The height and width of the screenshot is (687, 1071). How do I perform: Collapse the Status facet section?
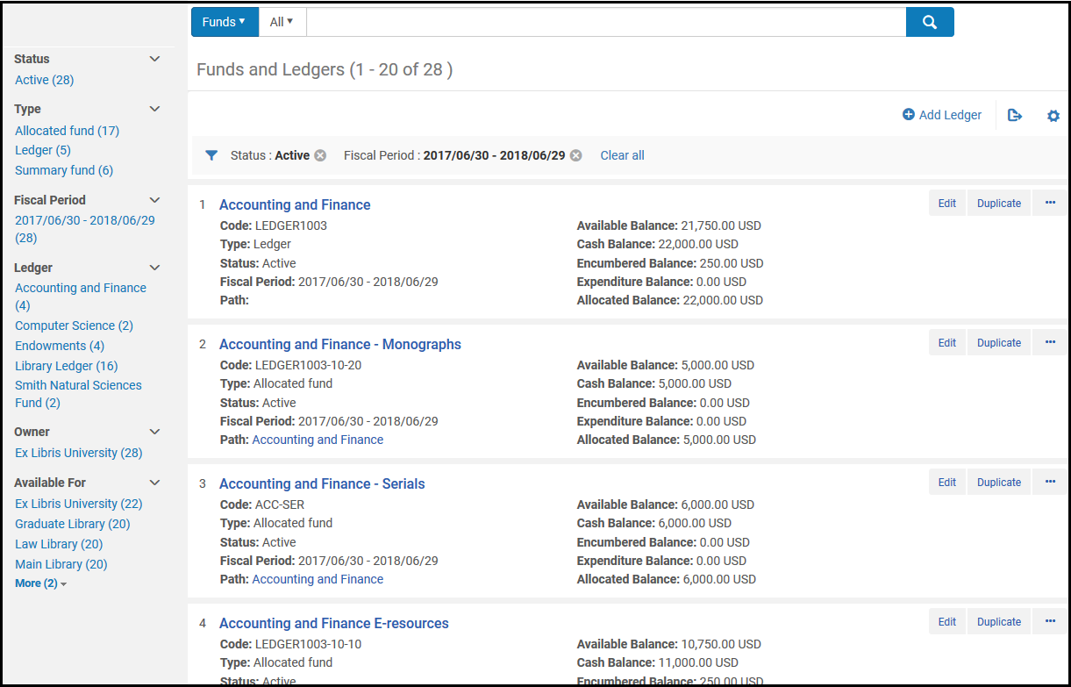[x=155, y=59]
